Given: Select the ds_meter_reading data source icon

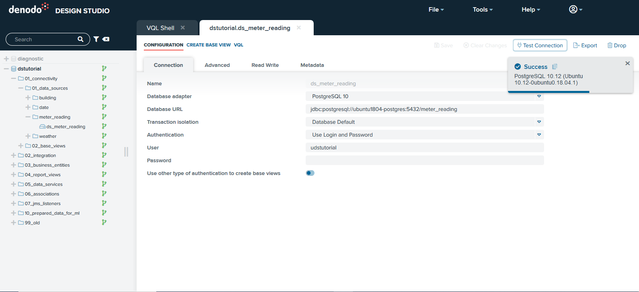Looking at the screenshot, I should pos(42,127).
